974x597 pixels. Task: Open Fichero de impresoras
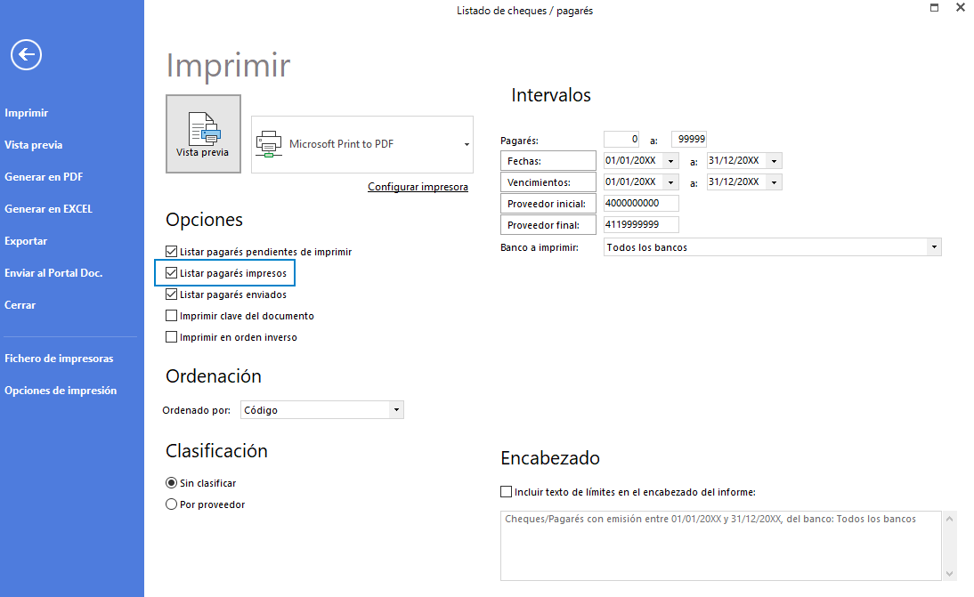click(x=60, y=358)
